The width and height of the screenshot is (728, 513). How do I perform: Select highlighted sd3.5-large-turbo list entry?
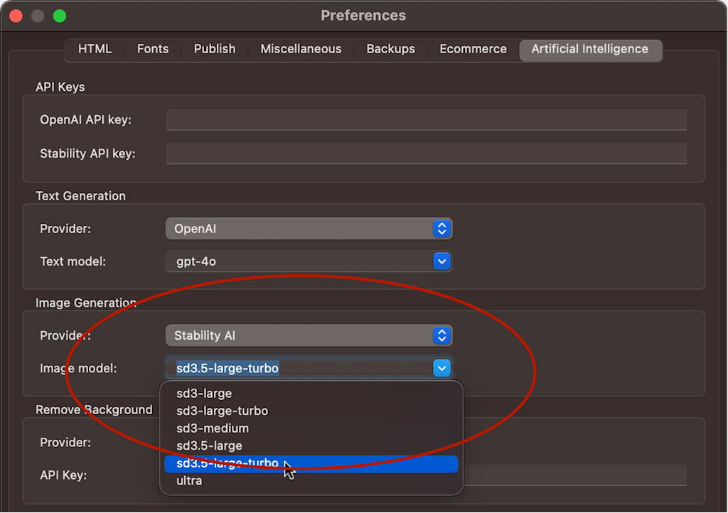point(311,463)
